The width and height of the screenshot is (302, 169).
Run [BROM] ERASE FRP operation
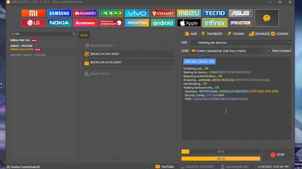click(128, 46)
